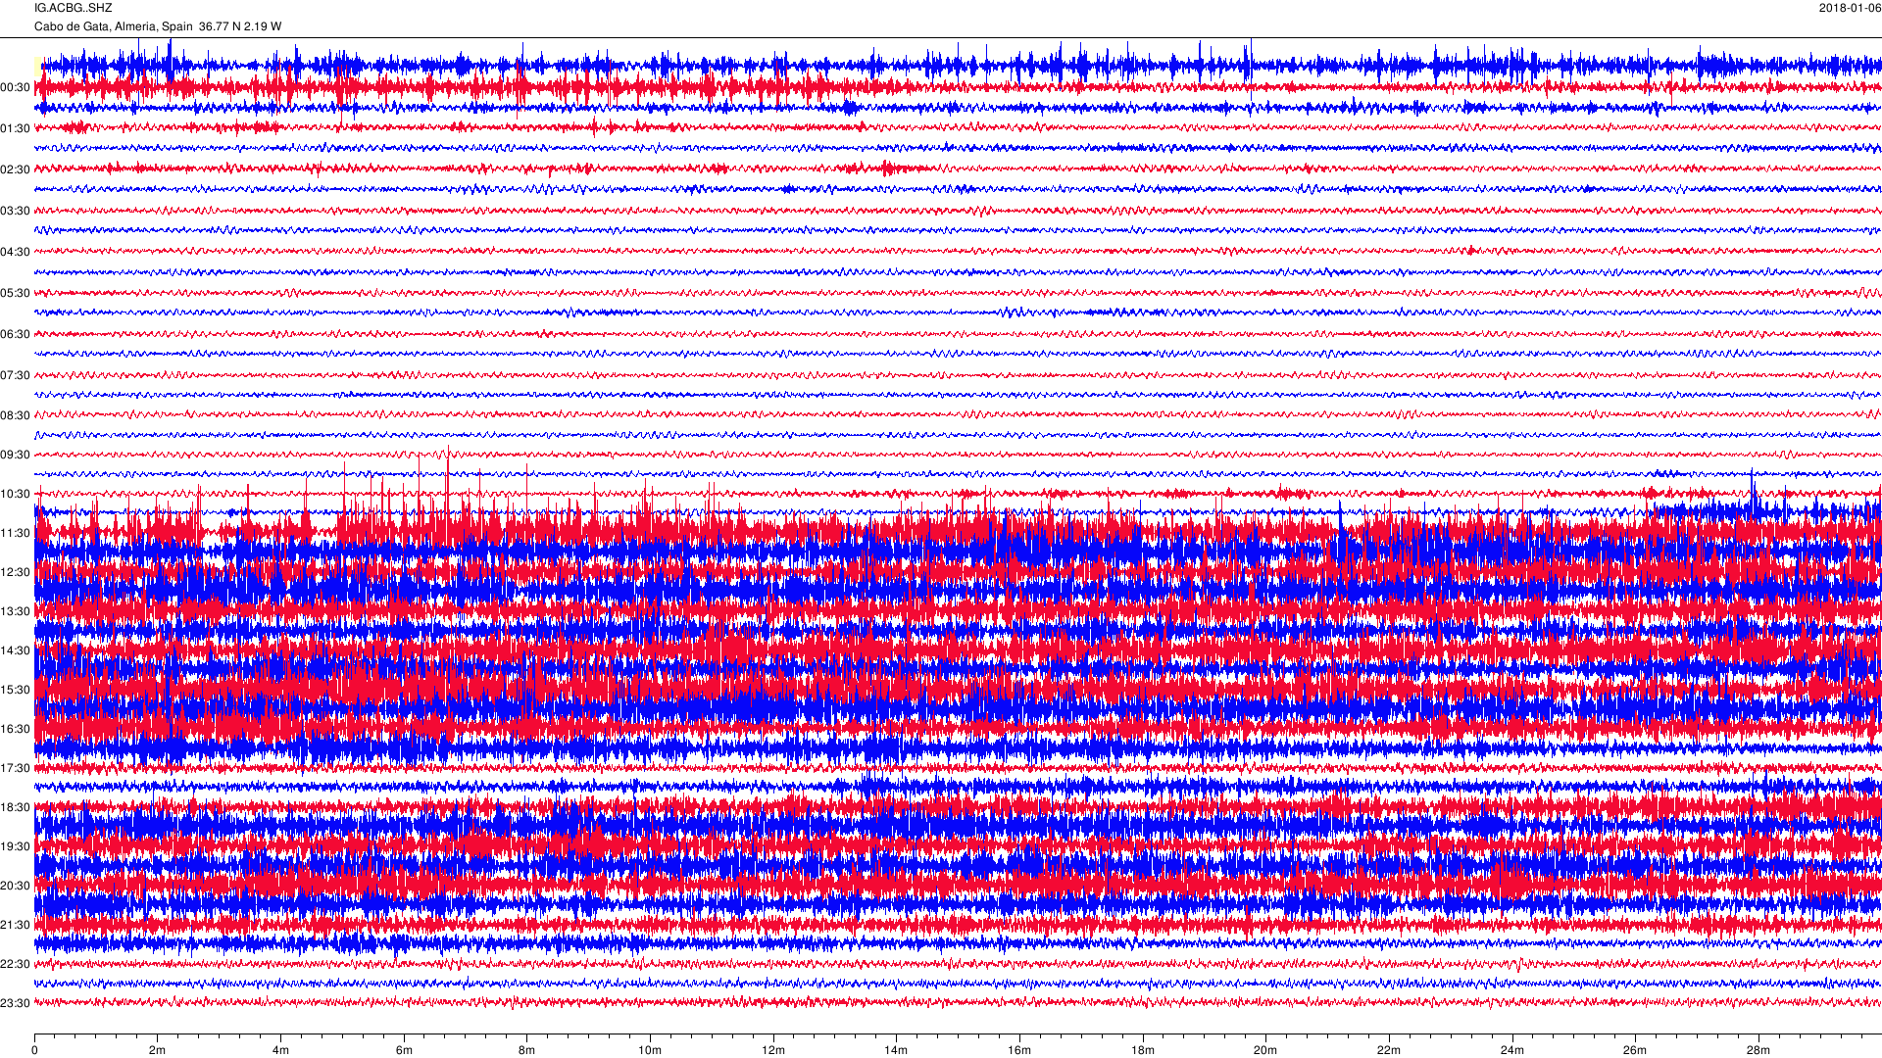Image resolution: width=1882 pixels, height=1058 pixels.
Task: Select the 07:30 time label
Action: [16, 376]
